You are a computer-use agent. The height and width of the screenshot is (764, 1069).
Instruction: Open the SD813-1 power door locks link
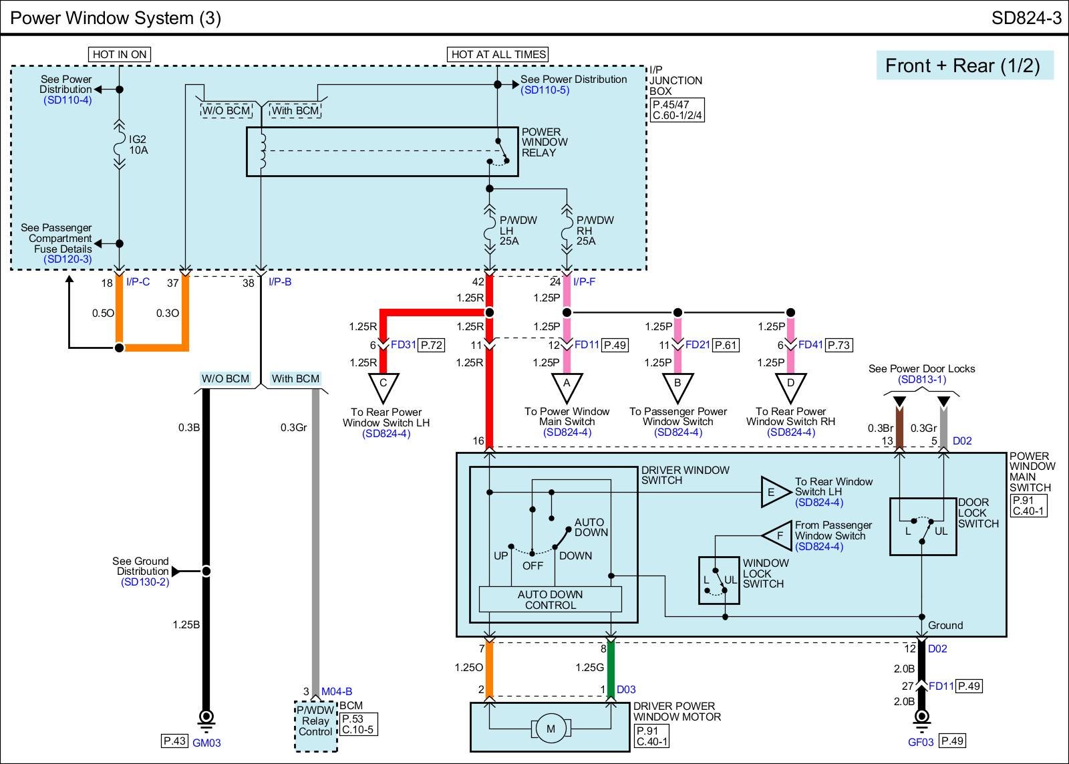point(922,380)
